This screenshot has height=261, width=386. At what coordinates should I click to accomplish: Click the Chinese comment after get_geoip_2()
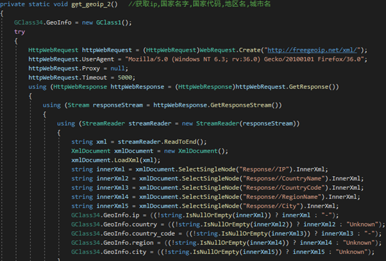(x=199, y=4)
